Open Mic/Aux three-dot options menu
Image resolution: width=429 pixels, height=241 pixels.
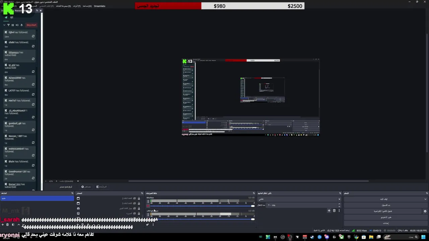tap(148, 202)
